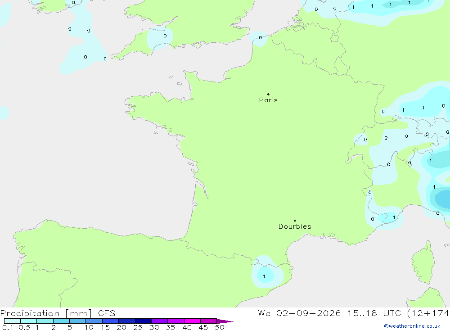Viewport: 450px width, 330px height.
Task: Open the weatheronline.co.uk copyright link
Action: 412,326
